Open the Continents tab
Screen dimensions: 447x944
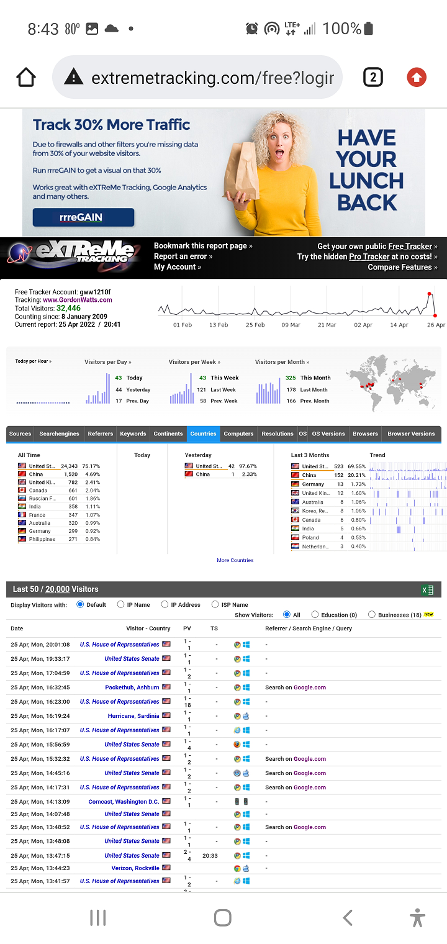coord(168,433)
